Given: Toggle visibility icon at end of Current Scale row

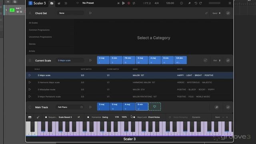Looking at the screenshot, I should [228, 60].
